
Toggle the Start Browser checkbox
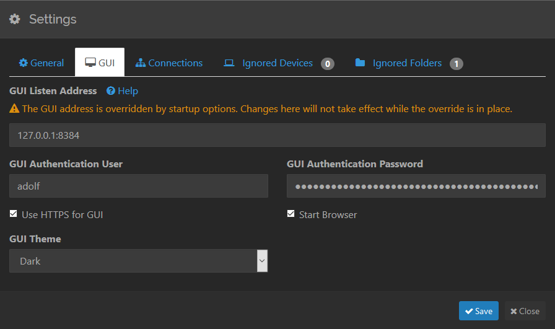(x=291, y=214)
